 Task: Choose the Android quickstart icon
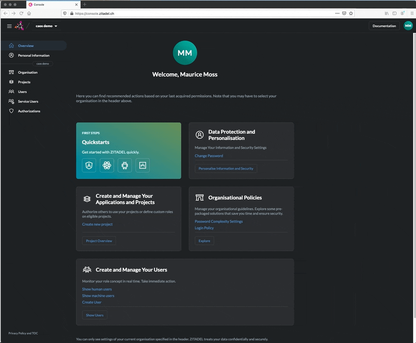(125, 165)
